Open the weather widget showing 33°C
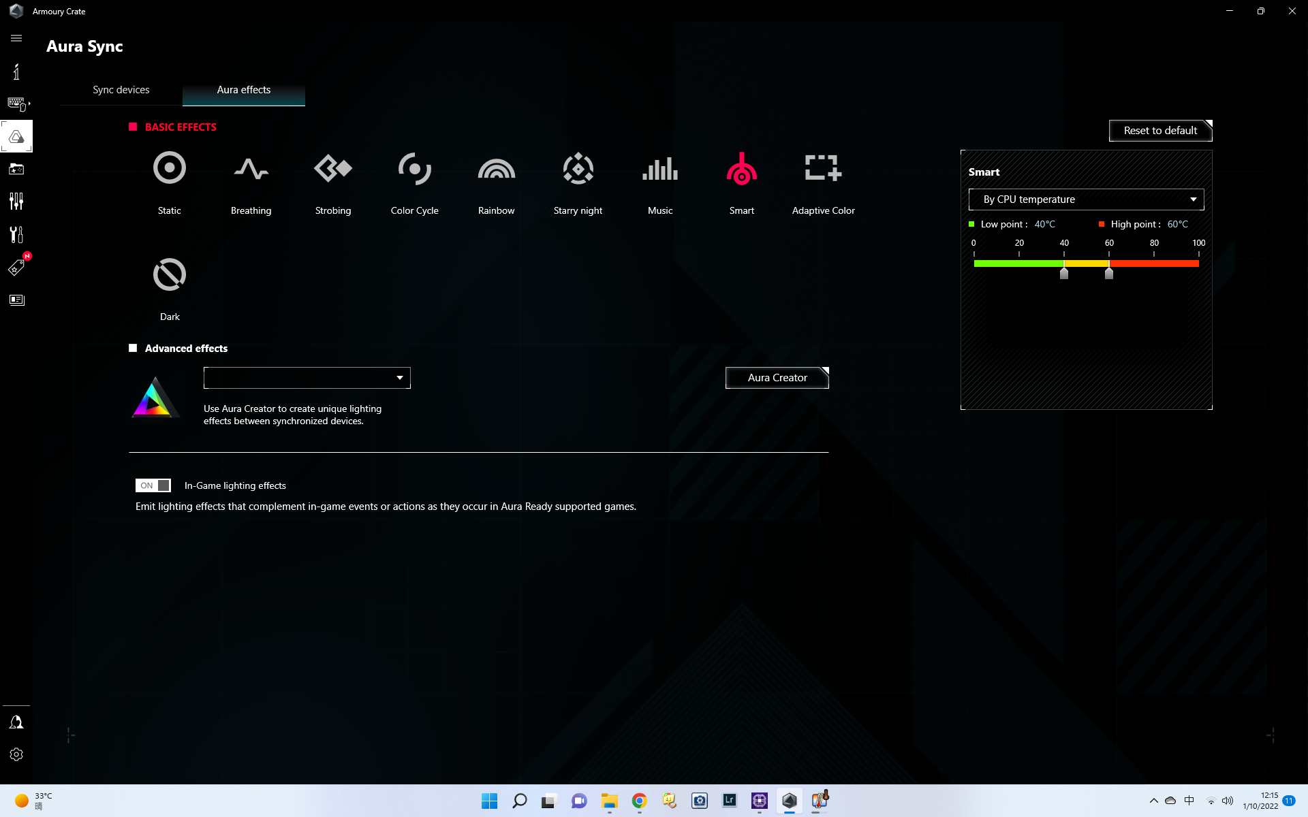Viewport: 1308px width, 817px height. (34, 801)
